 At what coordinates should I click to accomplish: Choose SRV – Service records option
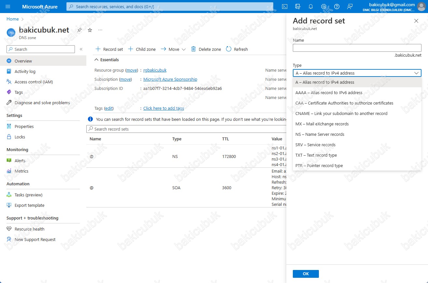coord(357,145)
